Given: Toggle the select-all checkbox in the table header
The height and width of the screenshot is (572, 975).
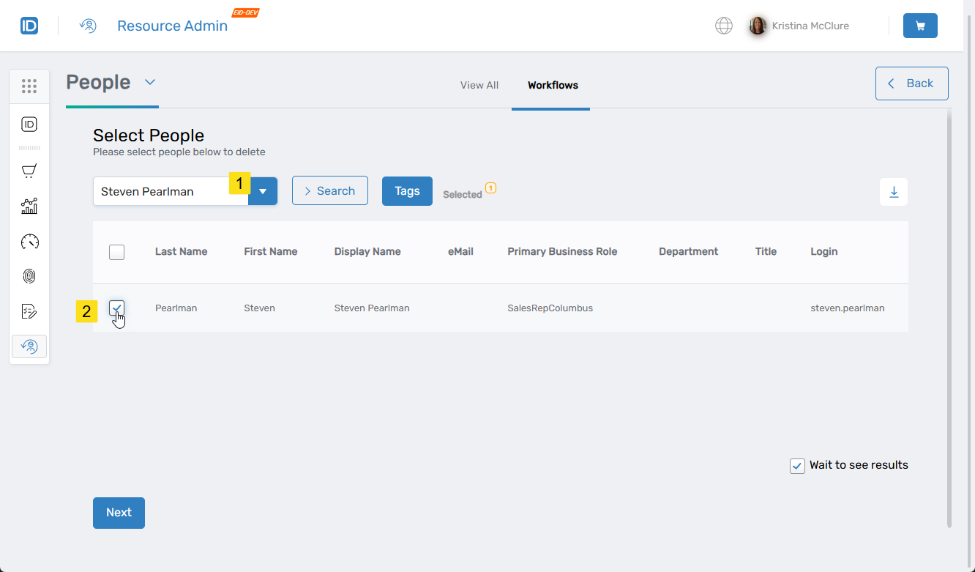Looking at the screenshot, I should (116, 252).
